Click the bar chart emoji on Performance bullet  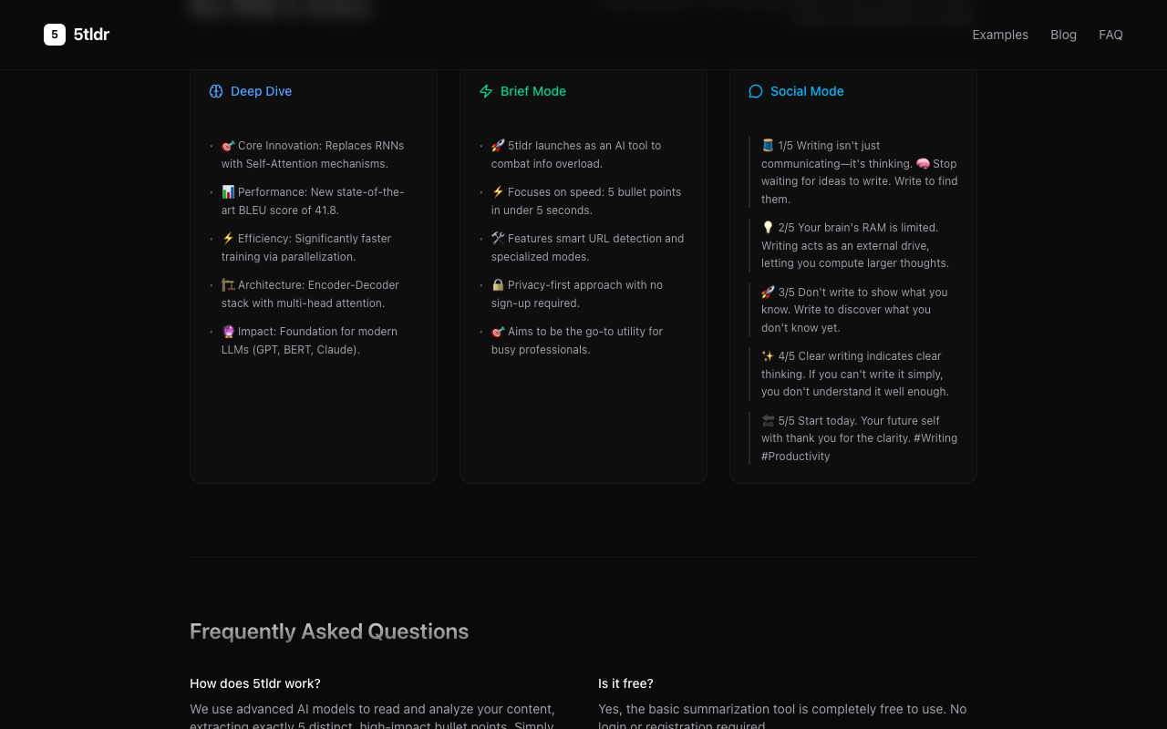coord(228,191)
